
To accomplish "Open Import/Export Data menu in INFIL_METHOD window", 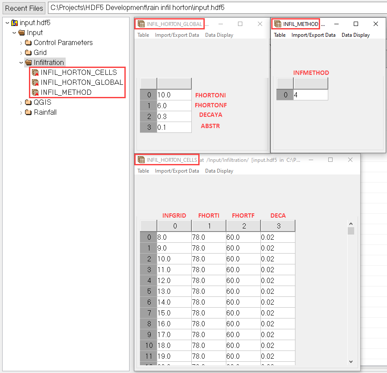I will (313, 35).
